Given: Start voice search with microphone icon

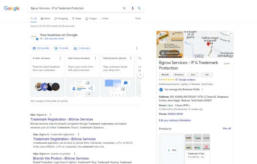Looking at the screenshot, I should (x=133, y=8).
